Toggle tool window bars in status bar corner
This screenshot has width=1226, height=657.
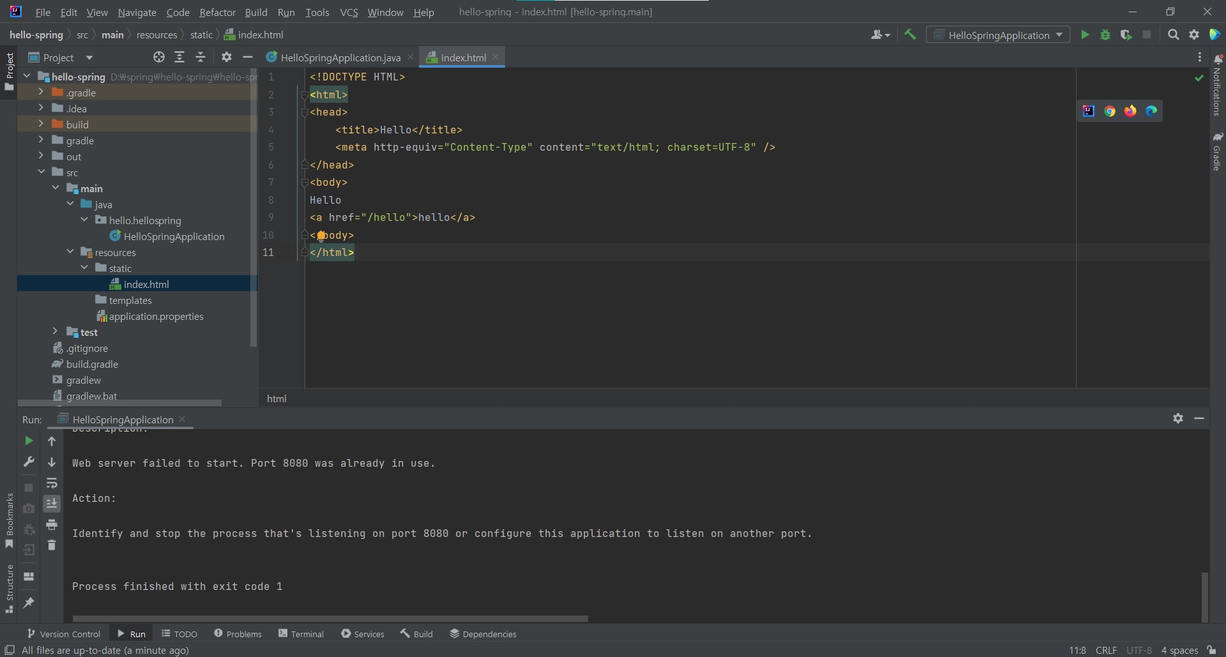pos(10,650)
